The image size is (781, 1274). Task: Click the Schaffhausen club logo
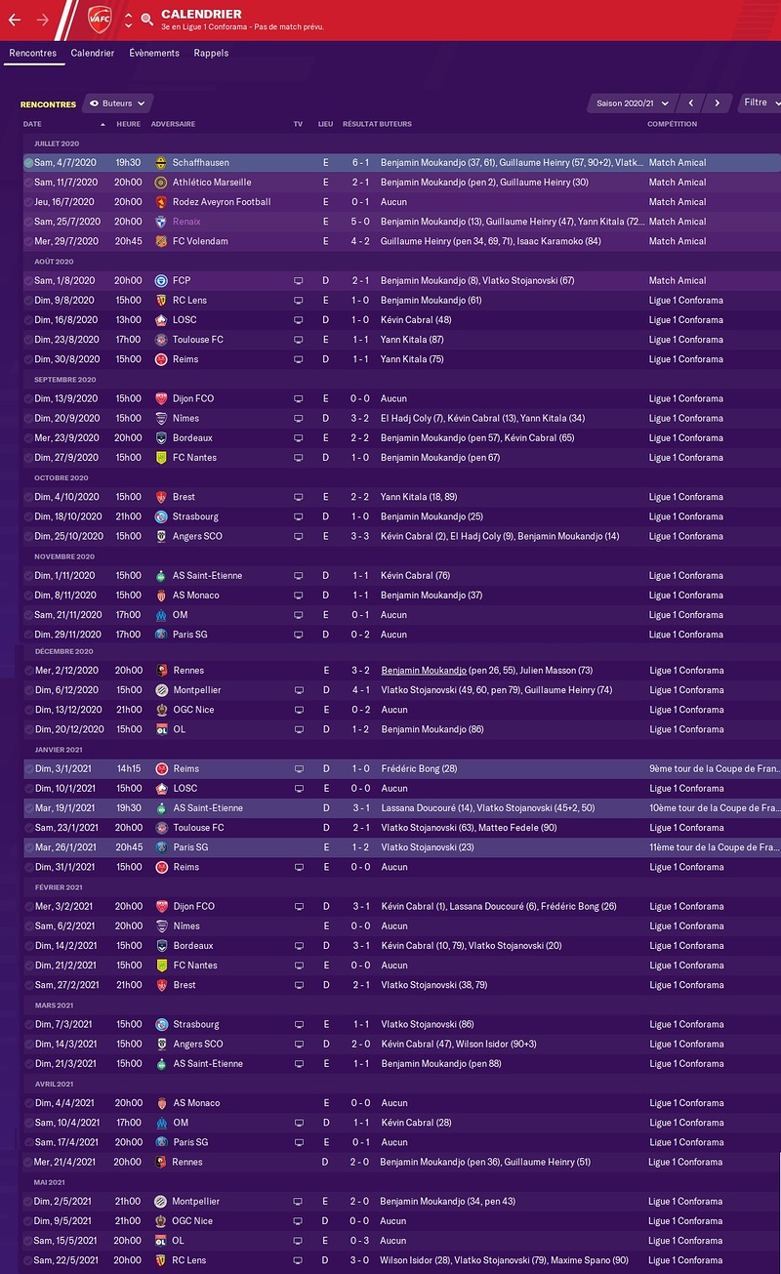[161, 163]
